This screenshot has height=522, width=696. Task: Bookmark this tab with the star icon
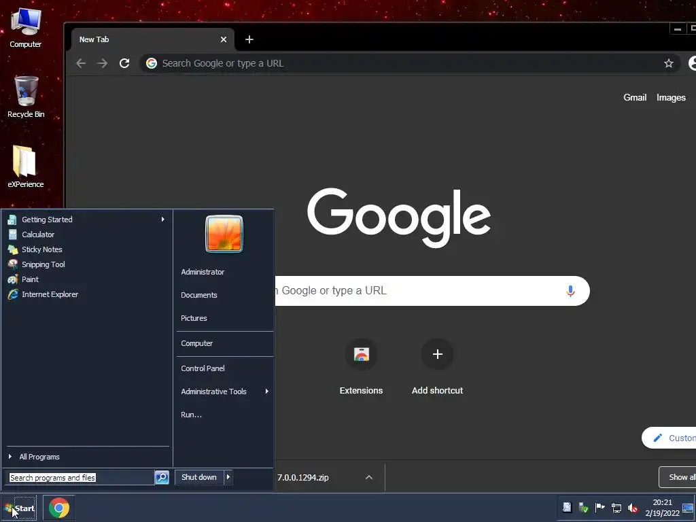click(669, 63)
